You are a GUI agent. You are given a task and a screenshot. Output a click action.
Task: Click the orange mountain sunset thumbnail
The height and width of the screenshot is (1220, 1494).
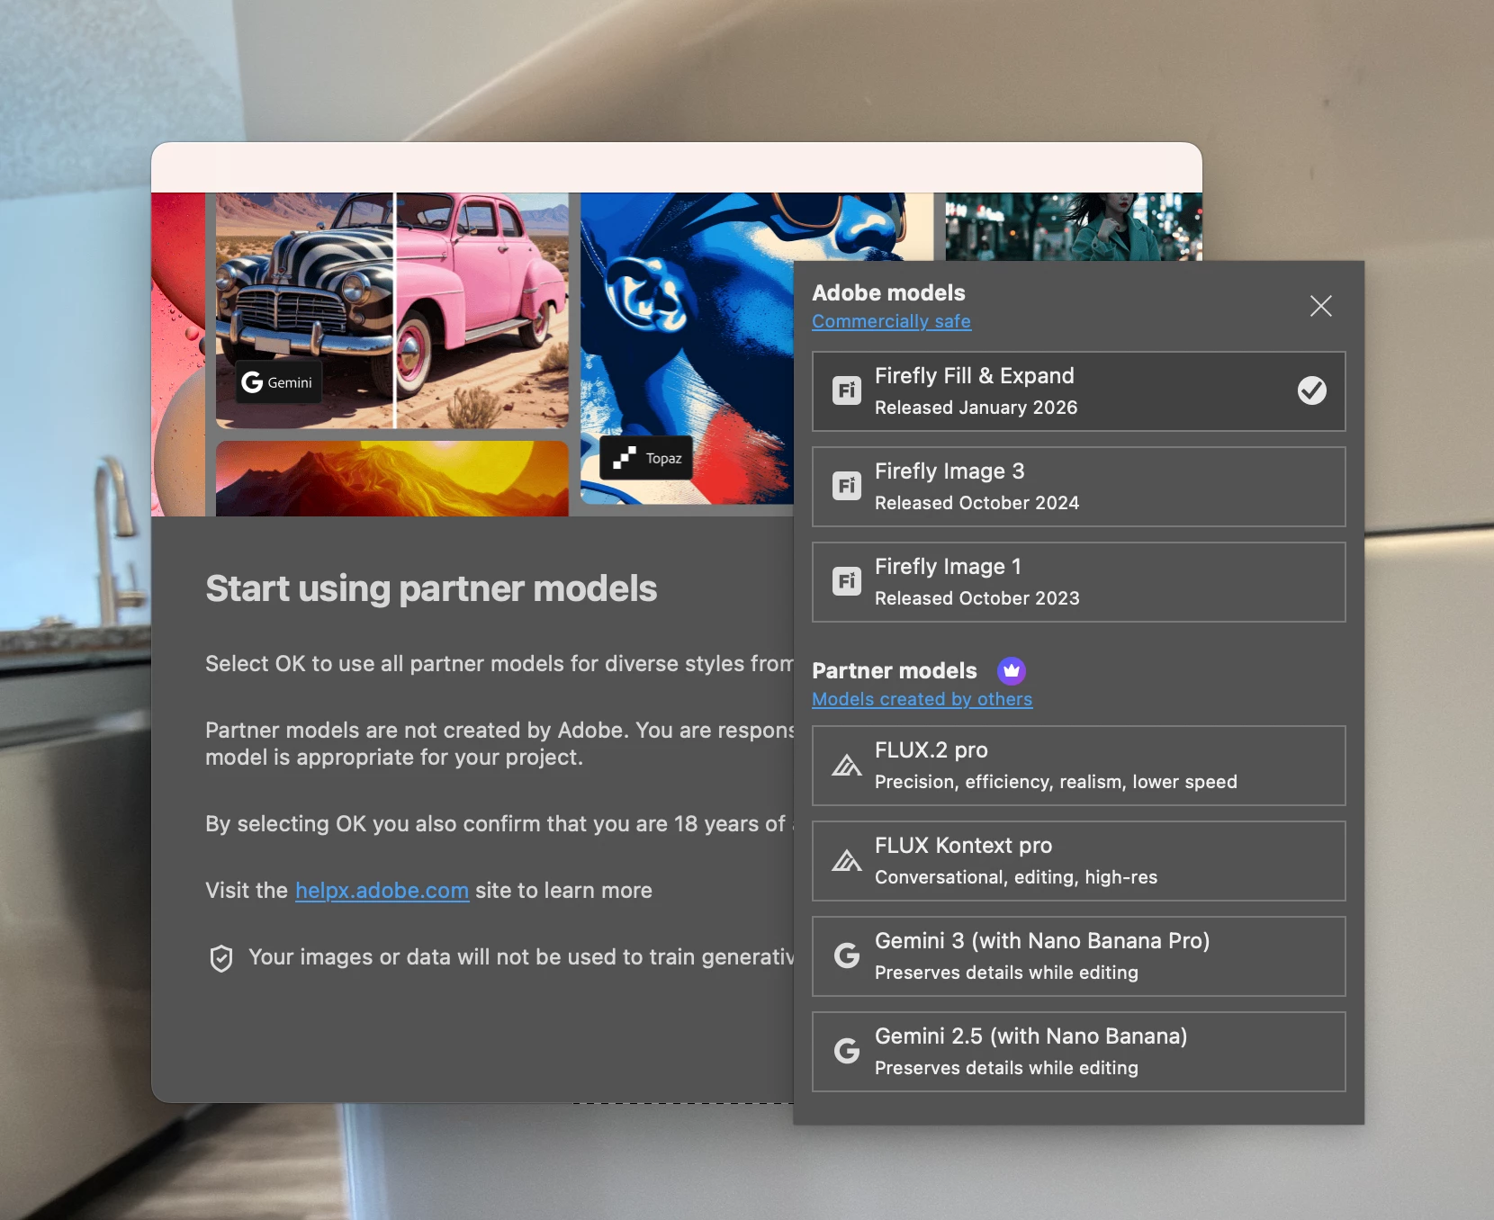point(392,478)
